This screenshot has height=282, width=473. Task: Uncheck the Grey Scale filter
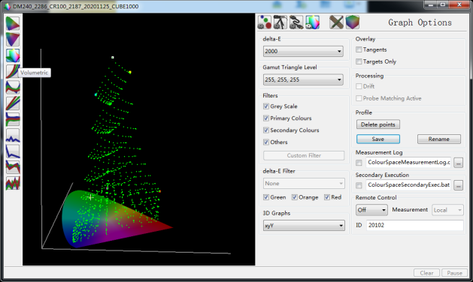pos(266,106)
